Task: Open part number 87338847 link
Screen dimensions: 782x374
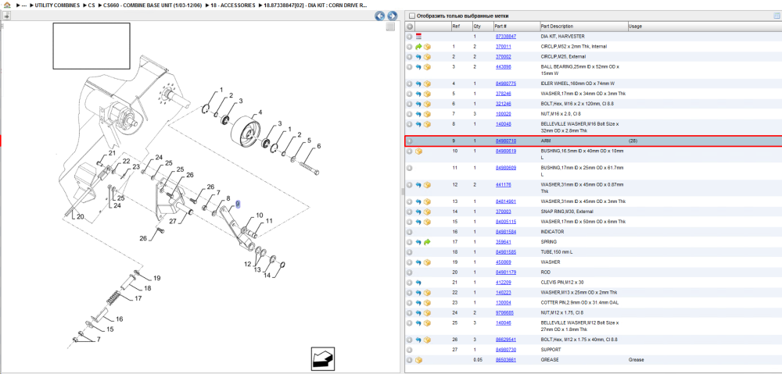Action: point(506,37)
